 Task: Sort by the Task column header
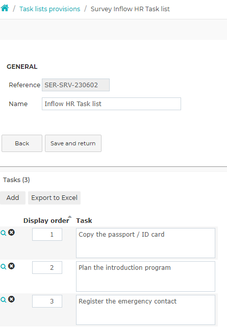tap(84, 220)
